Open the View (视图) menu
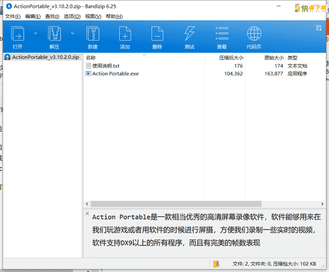 coord(93,17)
